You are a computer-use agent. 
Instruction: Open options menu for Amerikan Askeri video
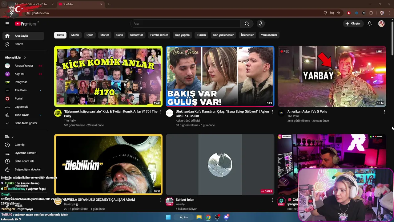point(384,112)
